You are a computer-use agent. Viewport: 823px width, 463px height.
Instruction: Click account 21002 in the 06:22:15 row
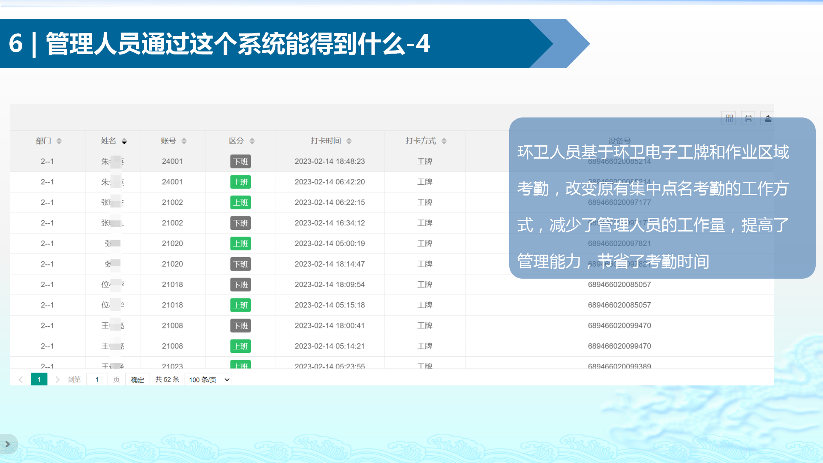click(x=172, y=203)
